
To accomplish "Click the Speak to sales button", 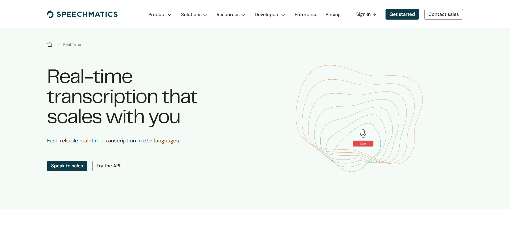I will 67,166.
